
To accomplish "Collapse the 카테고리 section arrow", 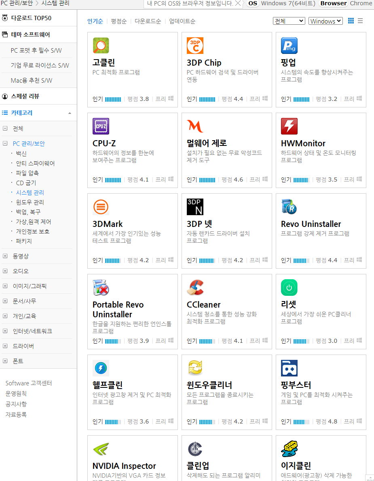I will coord(70,113).
